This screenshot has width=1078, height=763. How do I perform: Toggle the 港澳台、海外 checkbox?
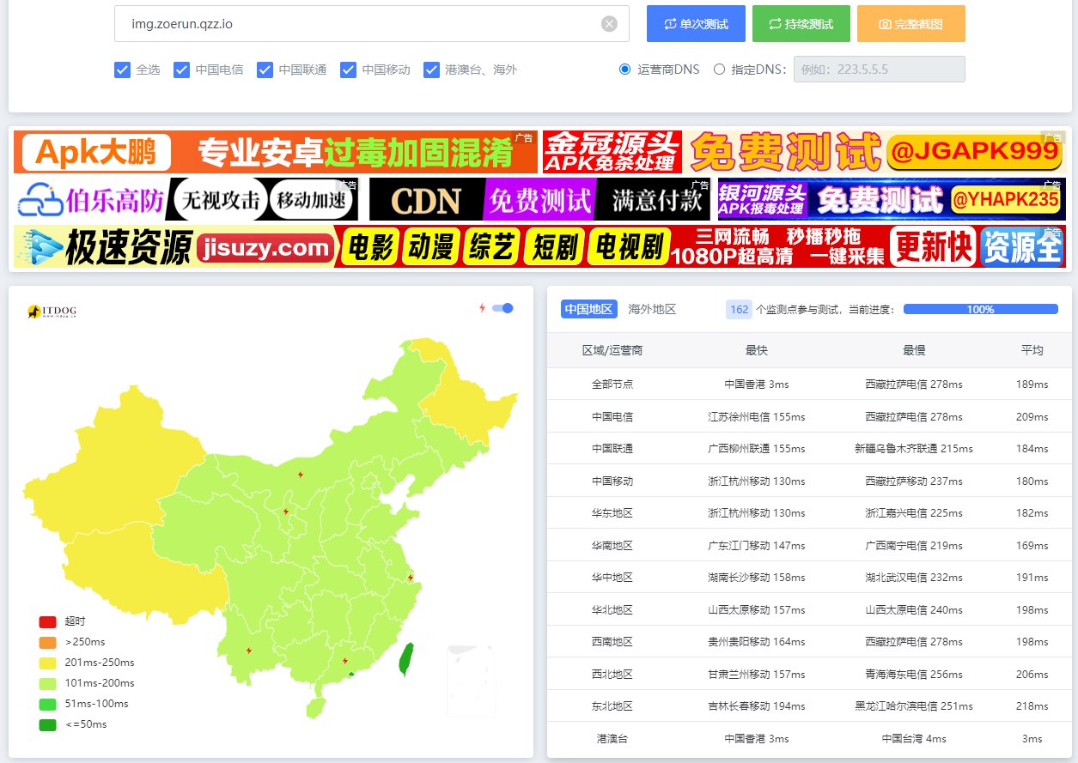[431, 70]
